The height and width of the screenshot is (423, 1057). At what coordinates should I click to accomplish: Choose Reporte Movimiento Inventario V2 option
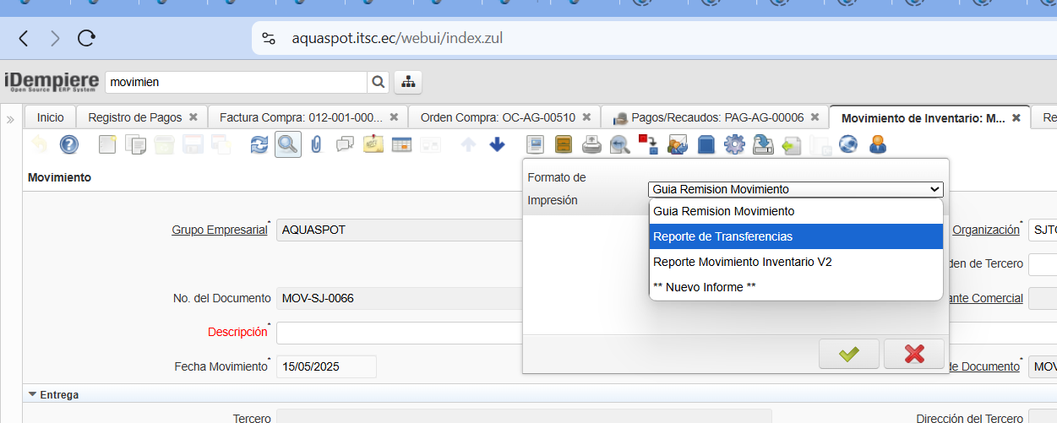(795, 262)
